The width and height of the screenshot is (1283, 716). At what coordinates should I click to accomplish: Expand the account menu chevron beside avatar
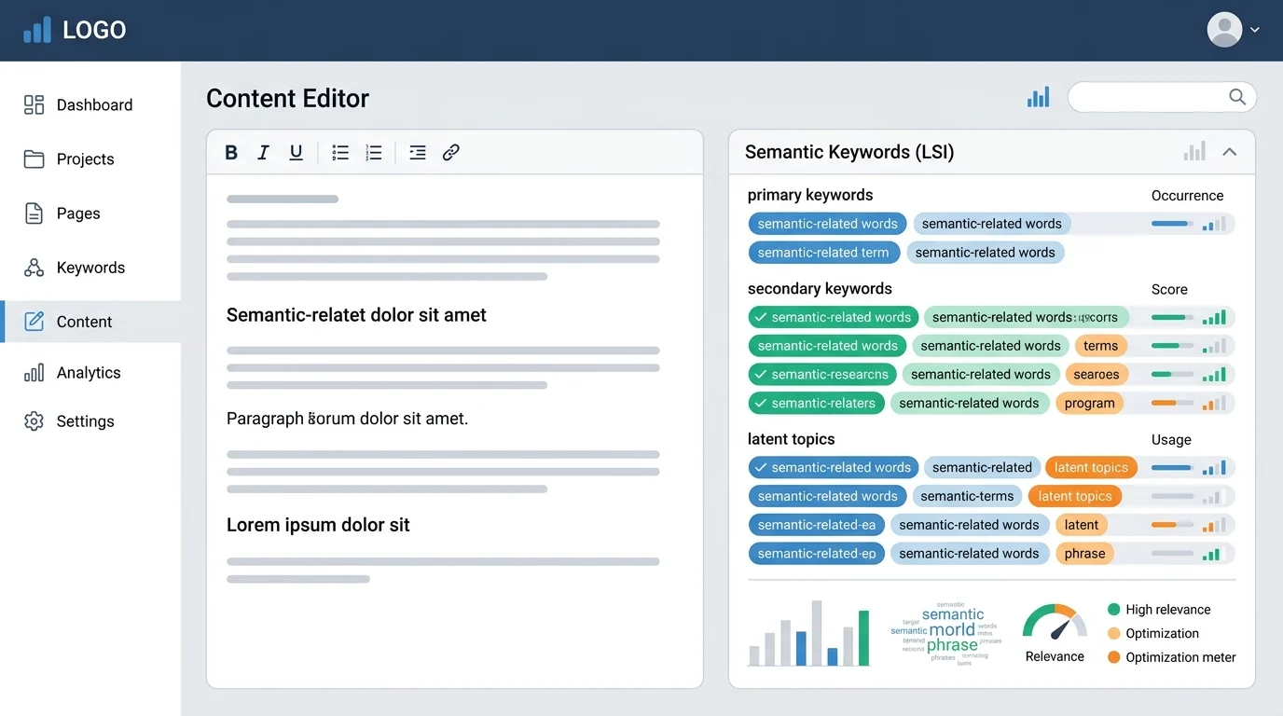click(x=1255, y=30)
